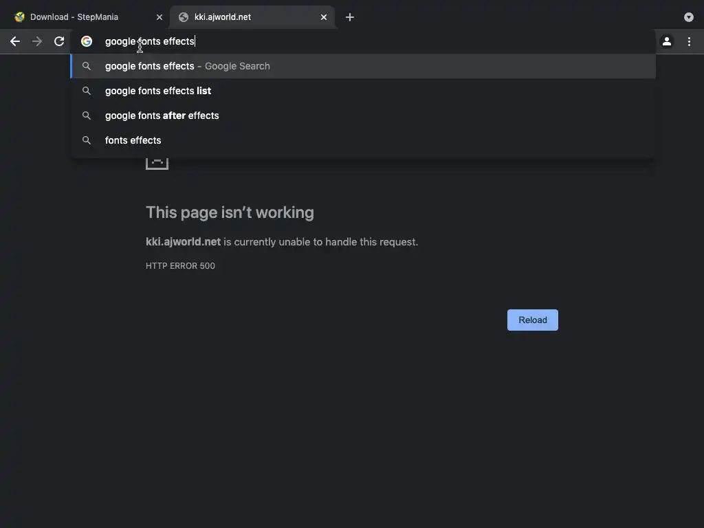Click the forward navigation arrow
Image resolution: width=704 pixels, height=528 pixels.
(37, 41)
